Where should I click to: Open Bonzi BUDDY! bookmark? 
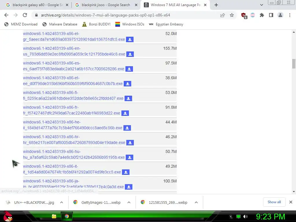[x=96, y=24]
